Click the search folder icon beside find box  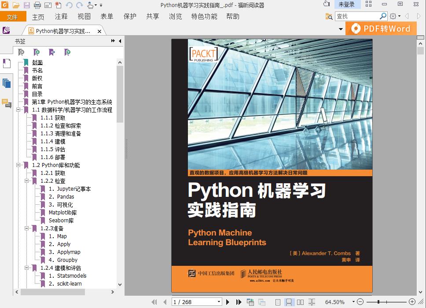pyautogui.click(x=329, y=16)
